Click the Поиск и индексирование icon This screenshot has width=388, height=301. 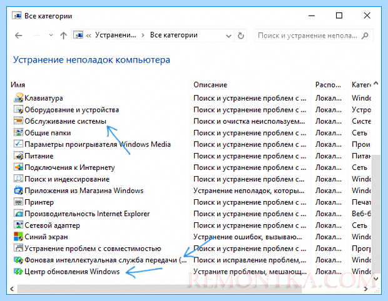(19, 179)
